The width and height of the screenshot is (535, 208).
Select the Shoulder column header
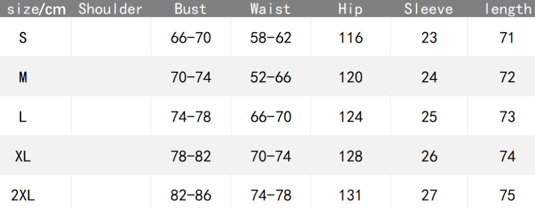pyautogui.click(x=110, y=9)
